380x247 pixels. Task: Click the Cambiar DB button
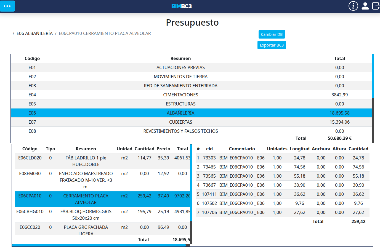(272, 34)
